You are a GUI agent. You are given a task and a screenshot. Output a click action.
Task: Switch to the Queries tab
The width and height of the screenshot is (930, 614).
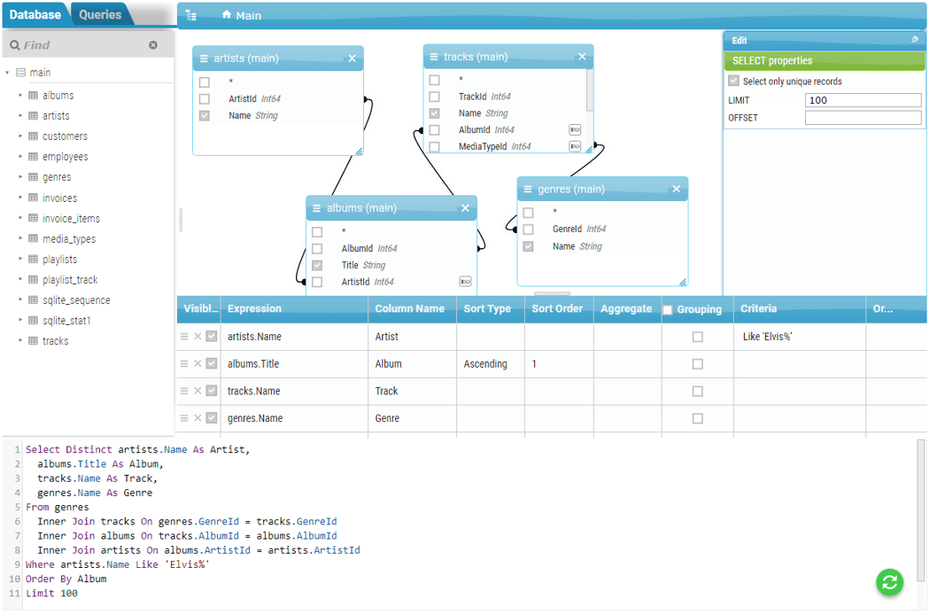click(x=100, y=14)
